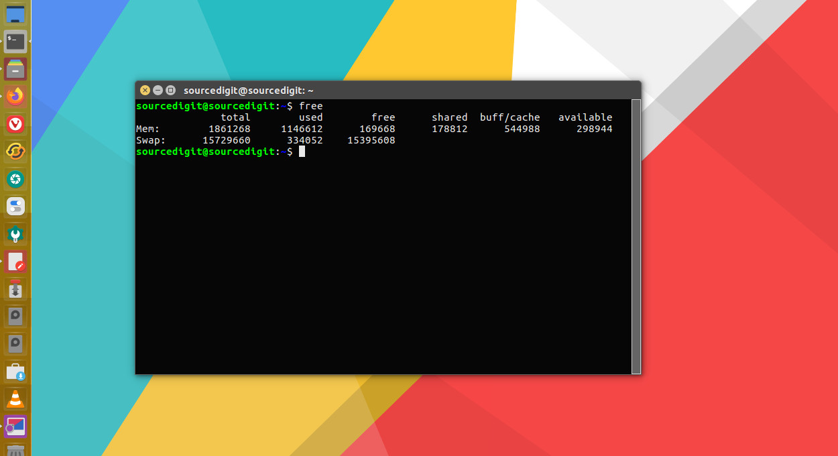Open the first disk drive icon
Viewport: 838px width, 456px height.
(15, 316)
